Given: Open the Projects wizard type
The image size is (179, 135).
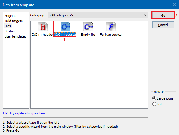Looking at the screenshot, I should tap(10, 16).
